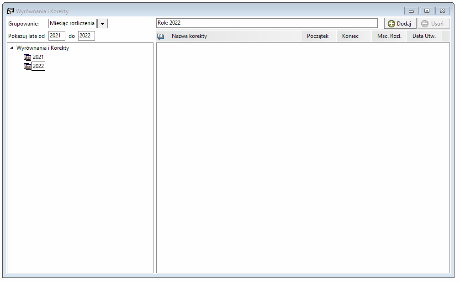Click the Rok: 2022 text field
The image size is (460, 282).
pos(267,23)
